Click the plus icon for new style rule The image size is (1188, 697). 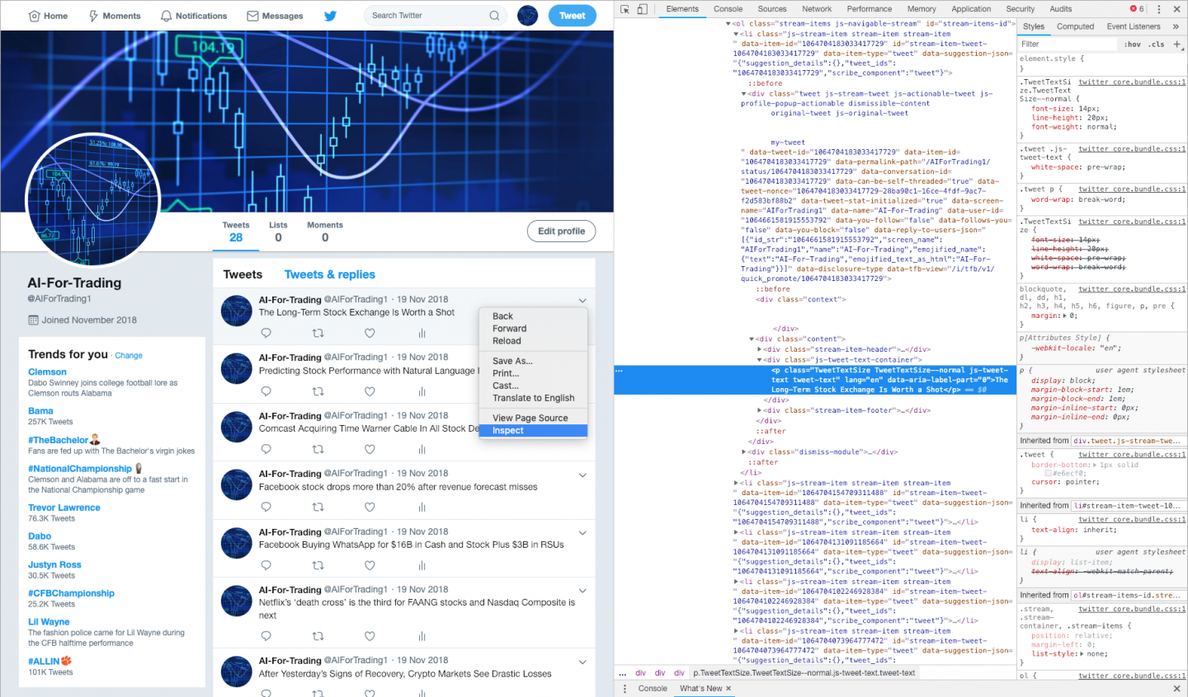pyautogui.click(x=1177, y=44)
